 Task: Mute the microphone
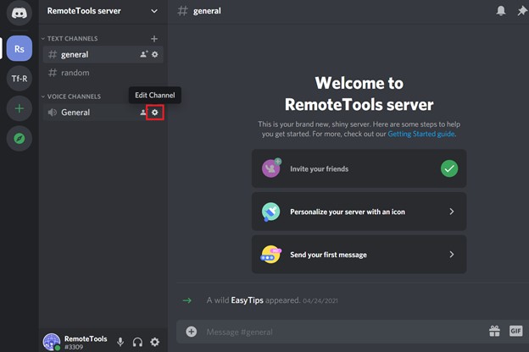[x=120, y=342]
